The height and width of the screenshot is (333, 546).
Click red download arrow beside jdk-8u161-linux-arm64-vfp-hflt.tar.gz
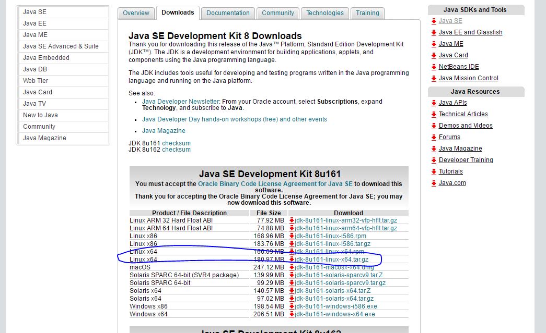coord(292,228)
